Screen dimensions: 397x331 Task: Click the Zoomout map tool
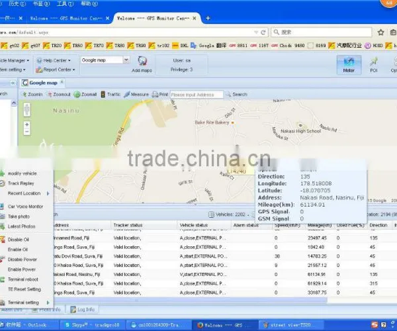(59, 95)
